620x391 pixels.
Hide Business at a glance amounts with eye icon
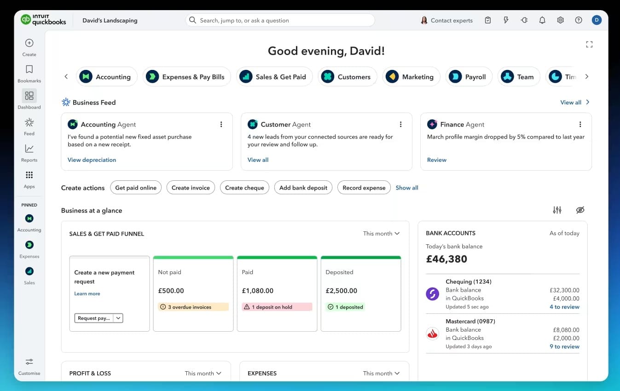pos(580,210)
